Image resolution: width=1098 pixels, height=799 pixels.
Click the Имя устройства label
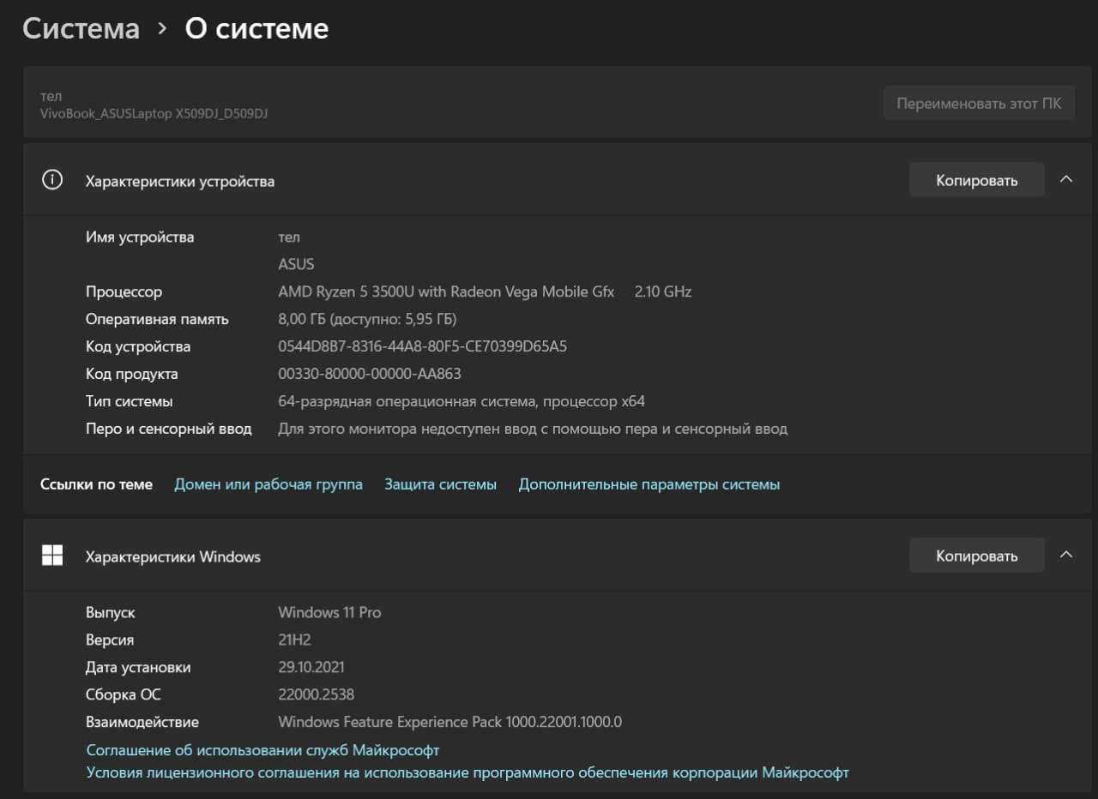140,237
